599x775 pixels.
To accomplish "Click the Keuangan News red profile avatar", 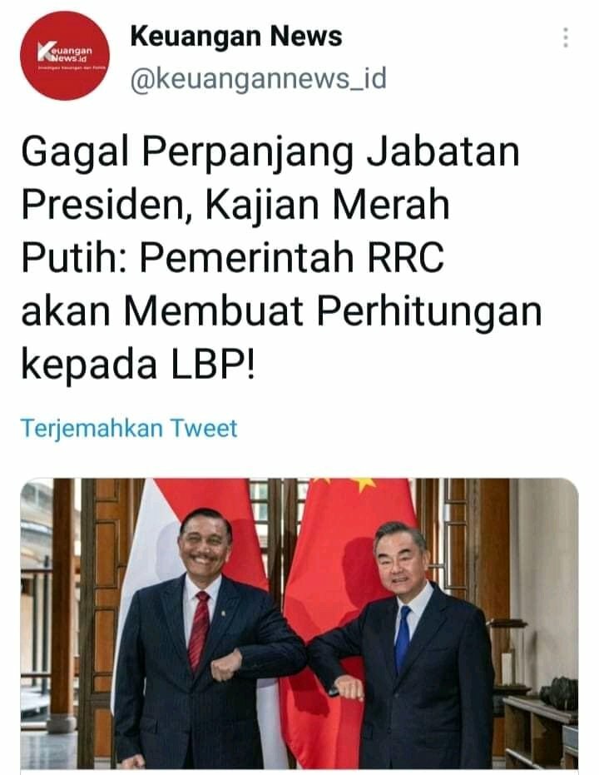I will click(x=65, y=55).
